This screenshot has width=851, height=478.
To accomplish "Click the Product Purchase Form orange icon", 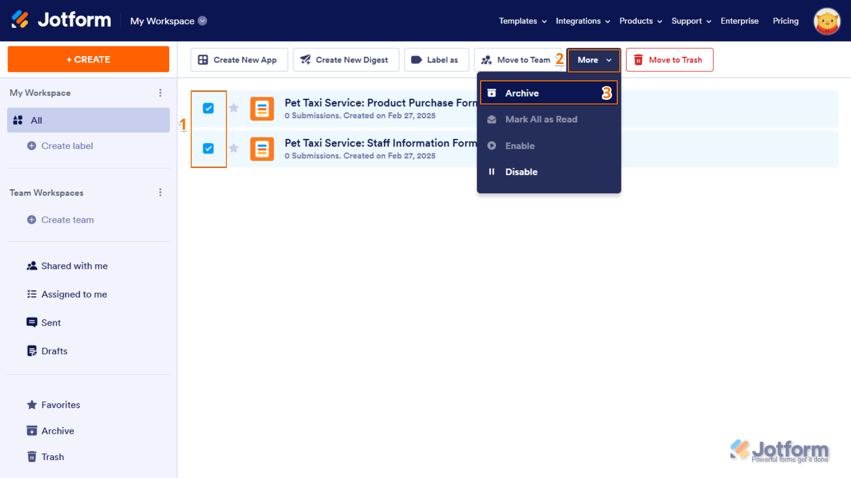I will [262, 109].
